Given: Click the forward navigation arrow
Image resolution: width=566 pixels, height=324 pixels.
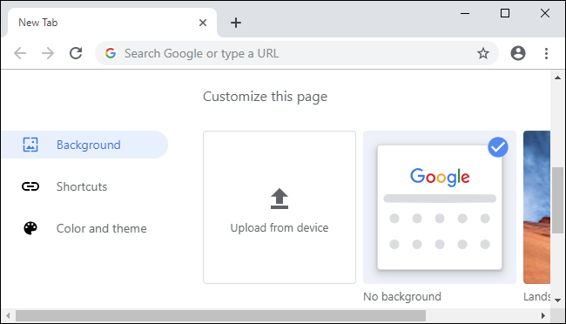Looking at the screenshot, I should pyautogui.click(x=48, y=53).
